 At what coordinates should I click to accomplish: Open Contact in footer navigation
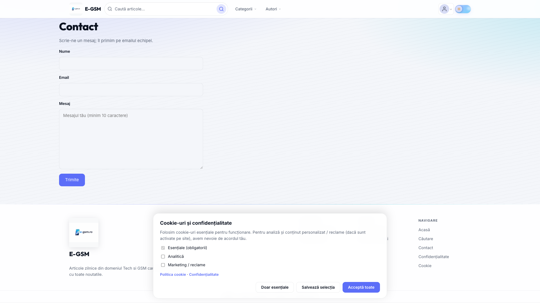click(426, 248)
